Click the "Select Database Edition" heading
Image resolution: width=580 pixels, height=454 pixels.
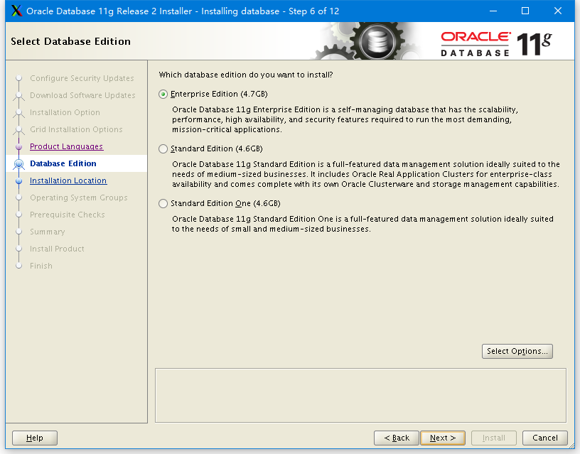[x=70, y=41]
